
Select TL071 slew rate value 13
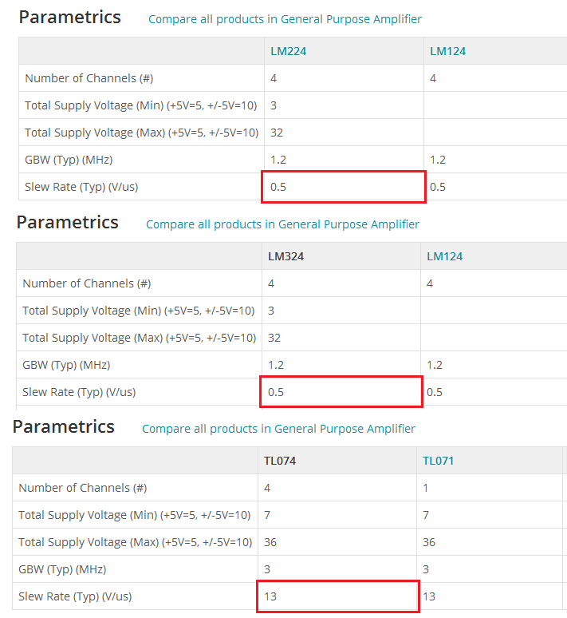click(x=429, y=596)
